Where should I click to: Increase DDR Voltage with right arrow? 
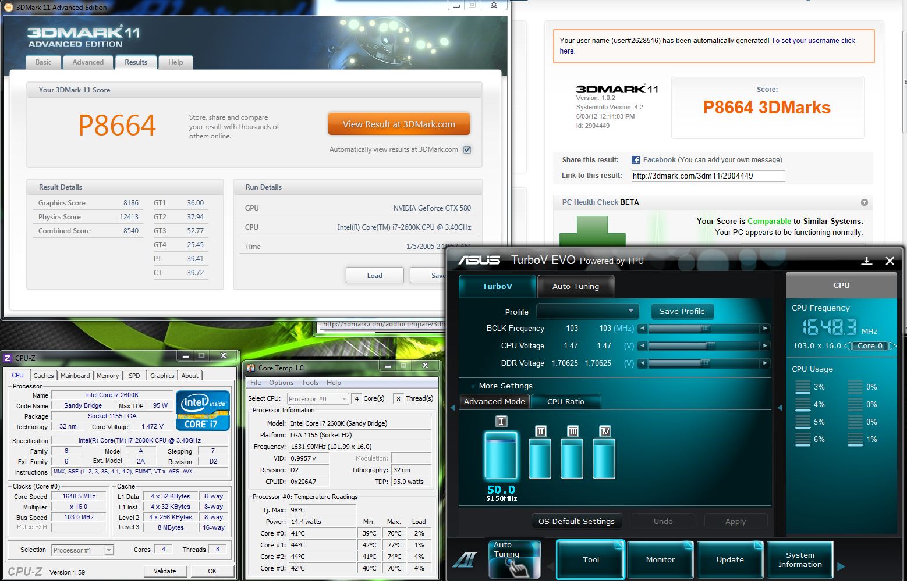click(765, 363)
